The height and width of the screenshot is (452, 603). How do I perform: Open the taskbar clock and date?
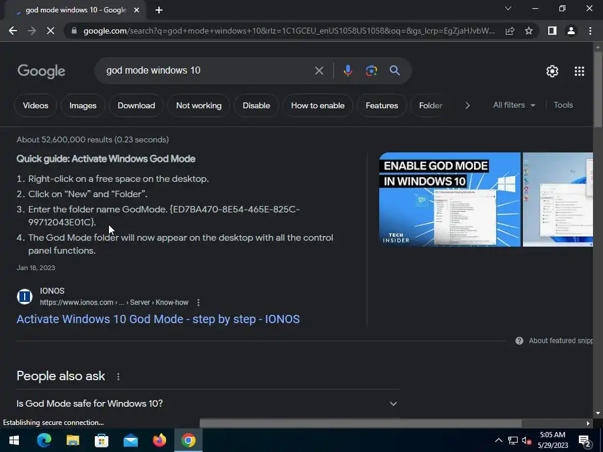click(552, 440)
